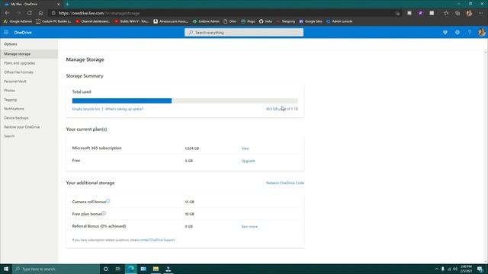Click contact OneDrive Support link
Image resolution: width=488 pixels, height=274 pixels.
coord(157,240)
